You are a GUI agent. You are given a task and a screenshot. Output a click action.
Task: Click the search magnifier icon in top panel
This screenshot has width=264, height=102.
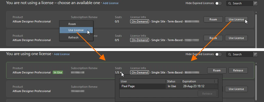230,3
